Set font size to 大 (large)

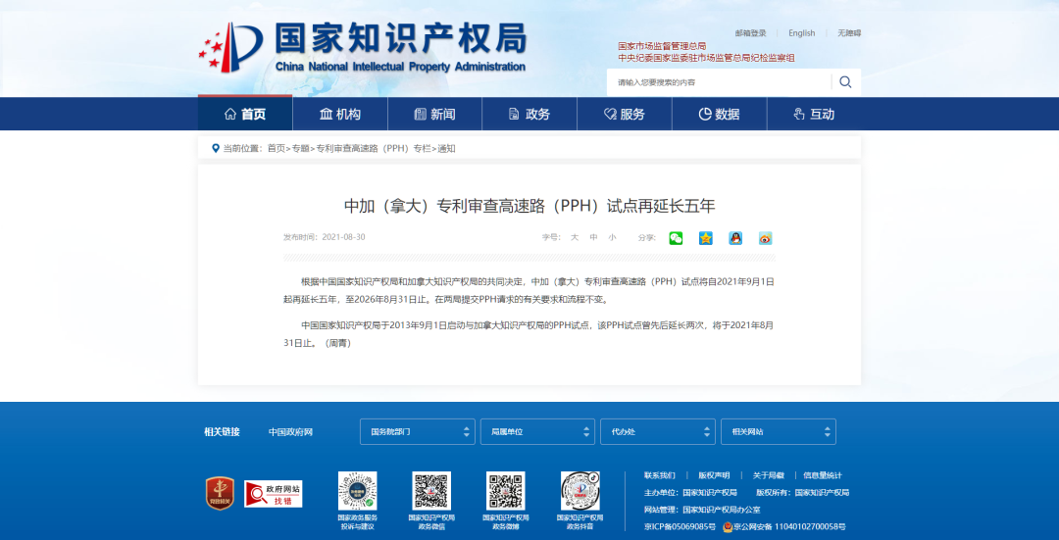click(574, 237)
